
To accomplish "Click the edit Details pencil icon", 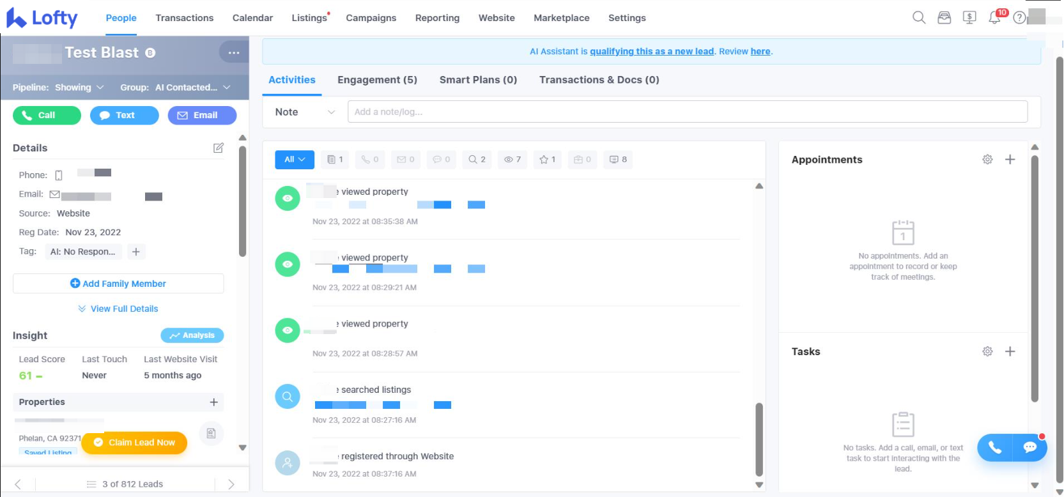I will point(218,148).
